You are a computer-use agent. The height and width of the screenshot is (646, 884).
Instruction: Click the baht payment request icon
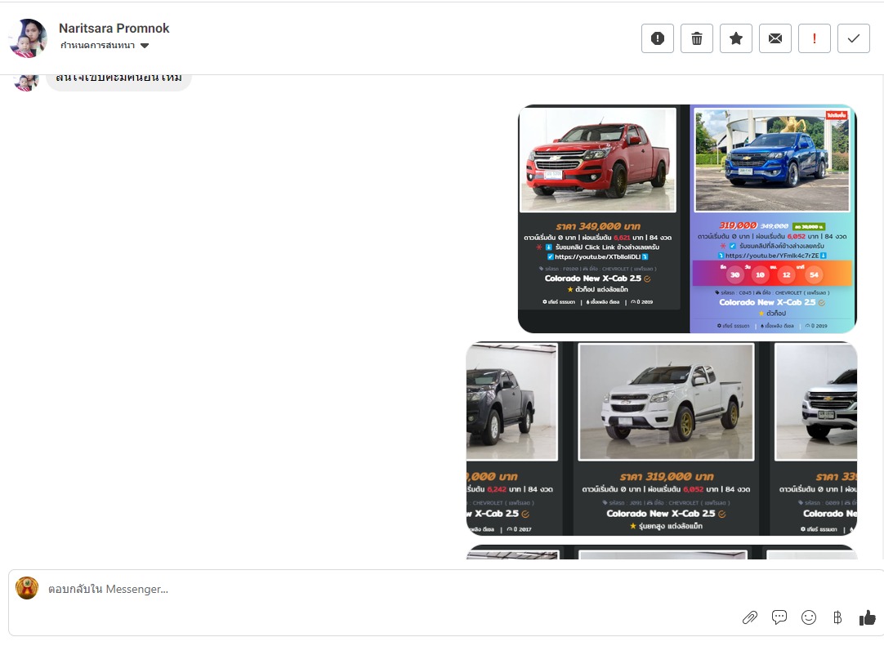pyautogui.click(x=837, y=617)
